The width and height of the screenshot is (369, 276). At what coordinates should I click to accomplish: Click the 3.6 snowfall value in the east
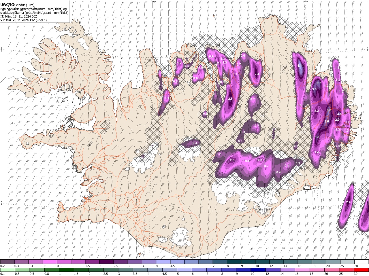[327, 122]
